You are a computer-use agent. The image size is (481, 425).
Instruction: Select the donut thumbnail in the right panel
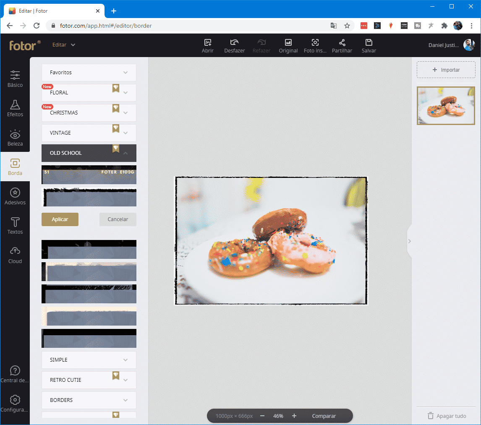(x=446, y=106)
